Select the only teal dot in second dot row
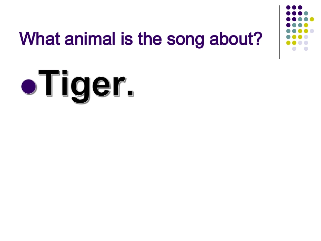The width and height of the screenshot is (321, 241). [306, 14]
